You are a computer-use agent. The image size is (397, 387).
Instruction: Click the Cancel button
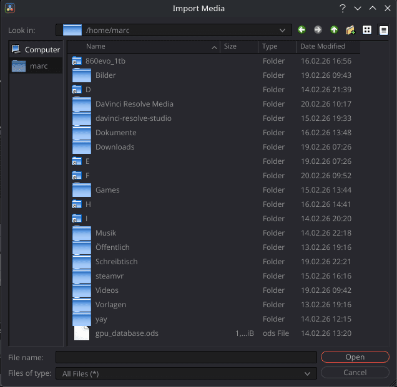point(355,373)
